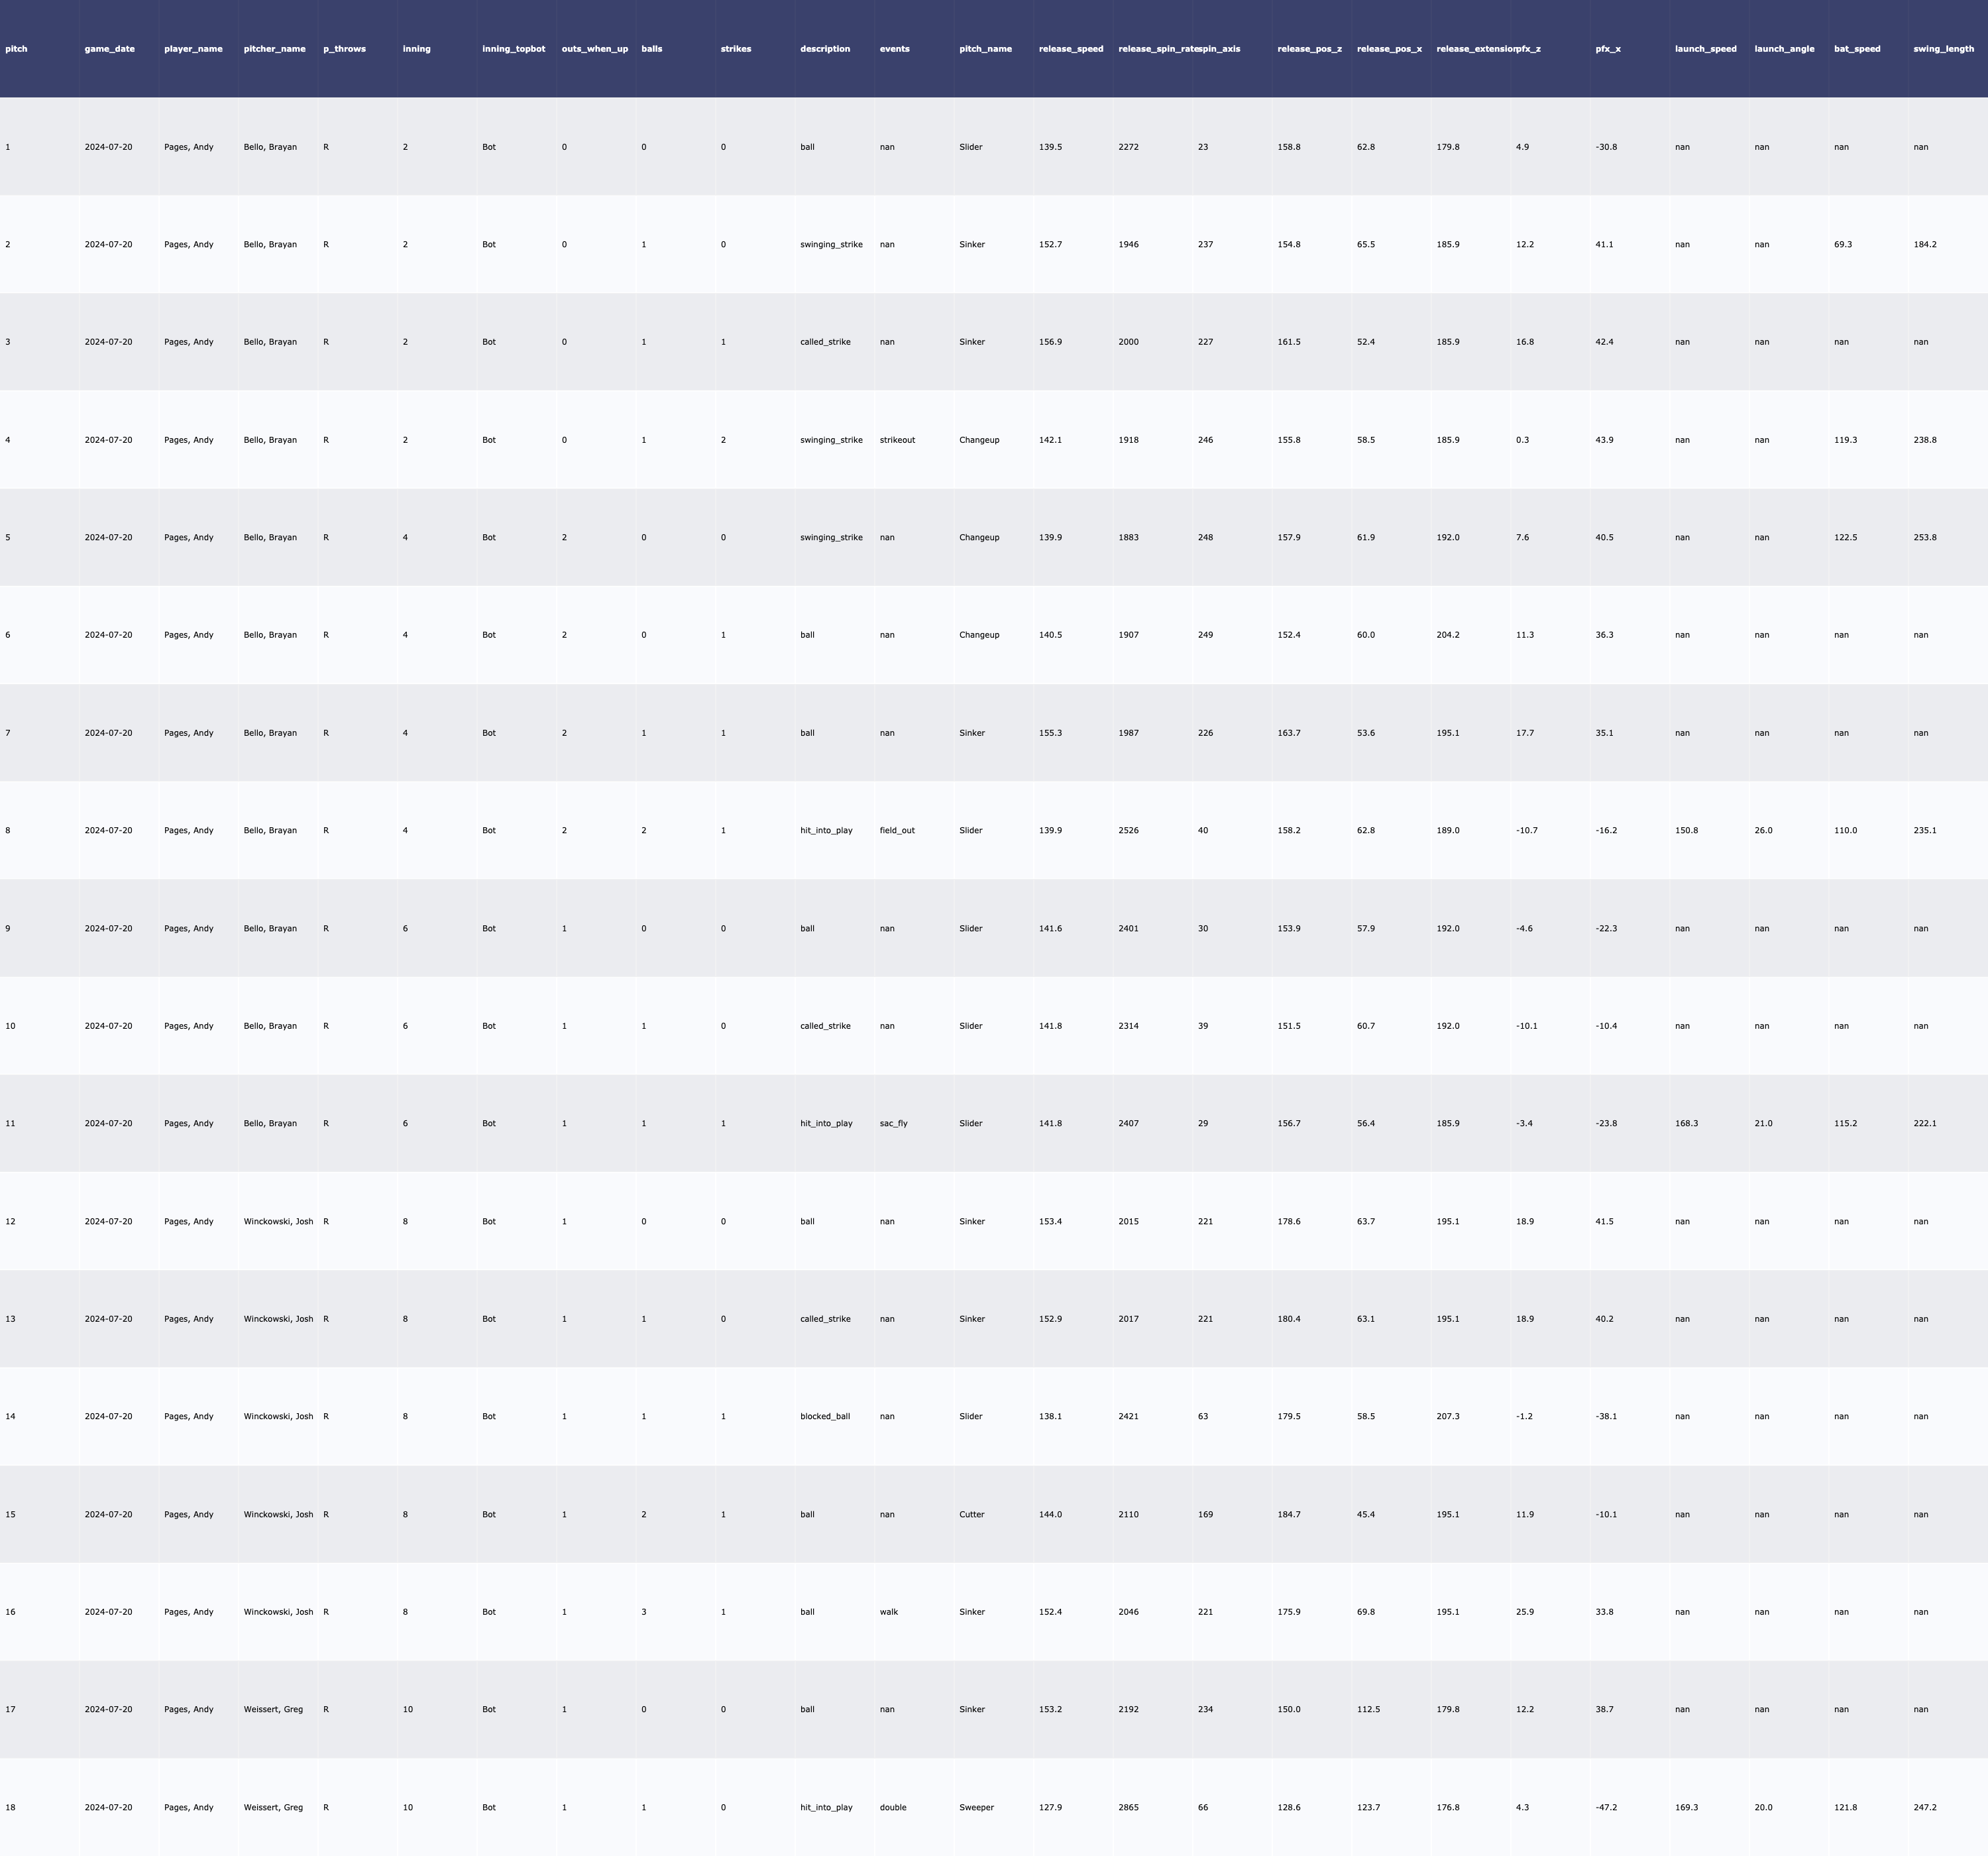Click the launch_angle column header

[1784, 49]
